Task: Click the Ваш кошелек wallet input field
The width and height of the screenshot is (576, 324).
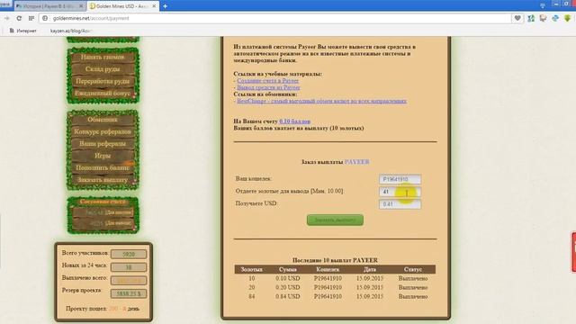Action: click(400, 179)
